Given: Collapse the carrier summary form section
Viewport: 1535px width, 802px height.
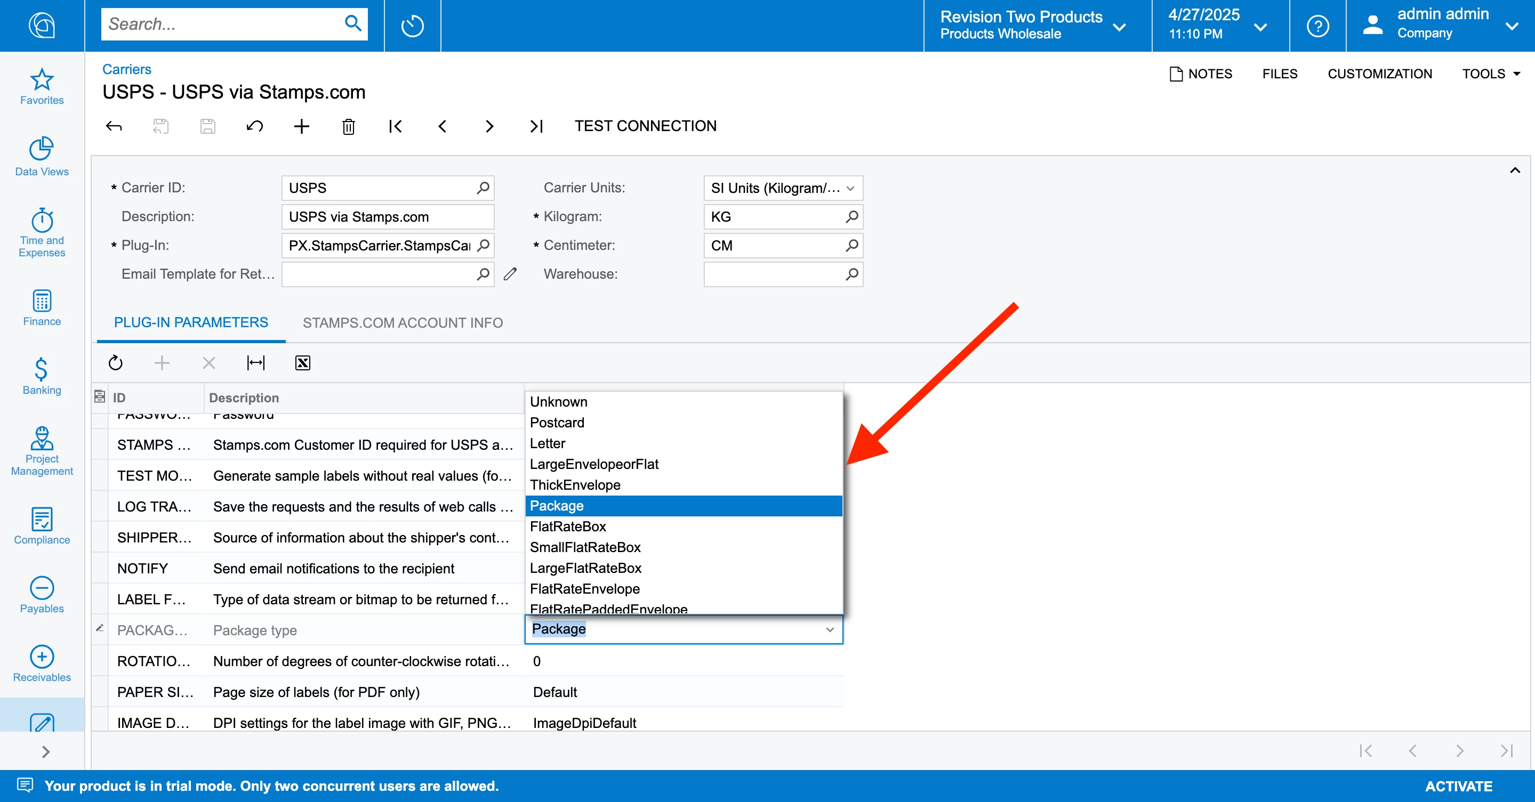Looking at the screenshot, I should click(1514, 171).
